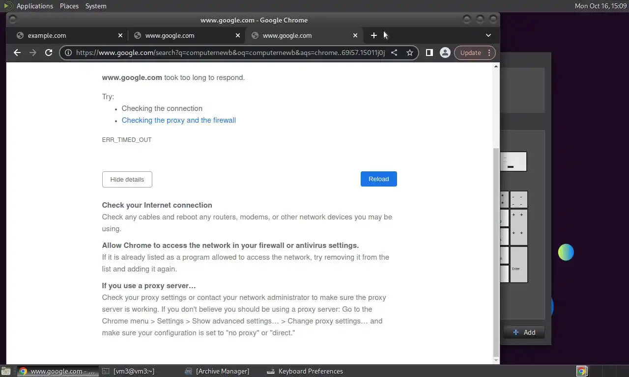View site information icon in address bar
629x377 pixels.
pyautogui.click(x=68, y=53)
